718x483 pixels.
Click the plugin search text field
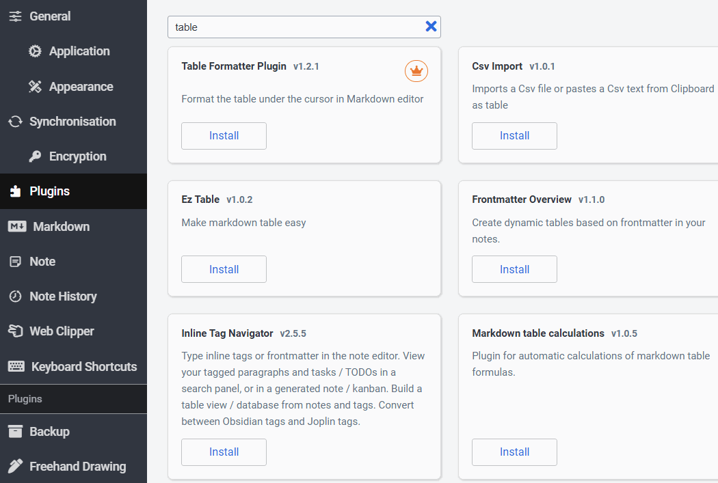coord(294,27)
